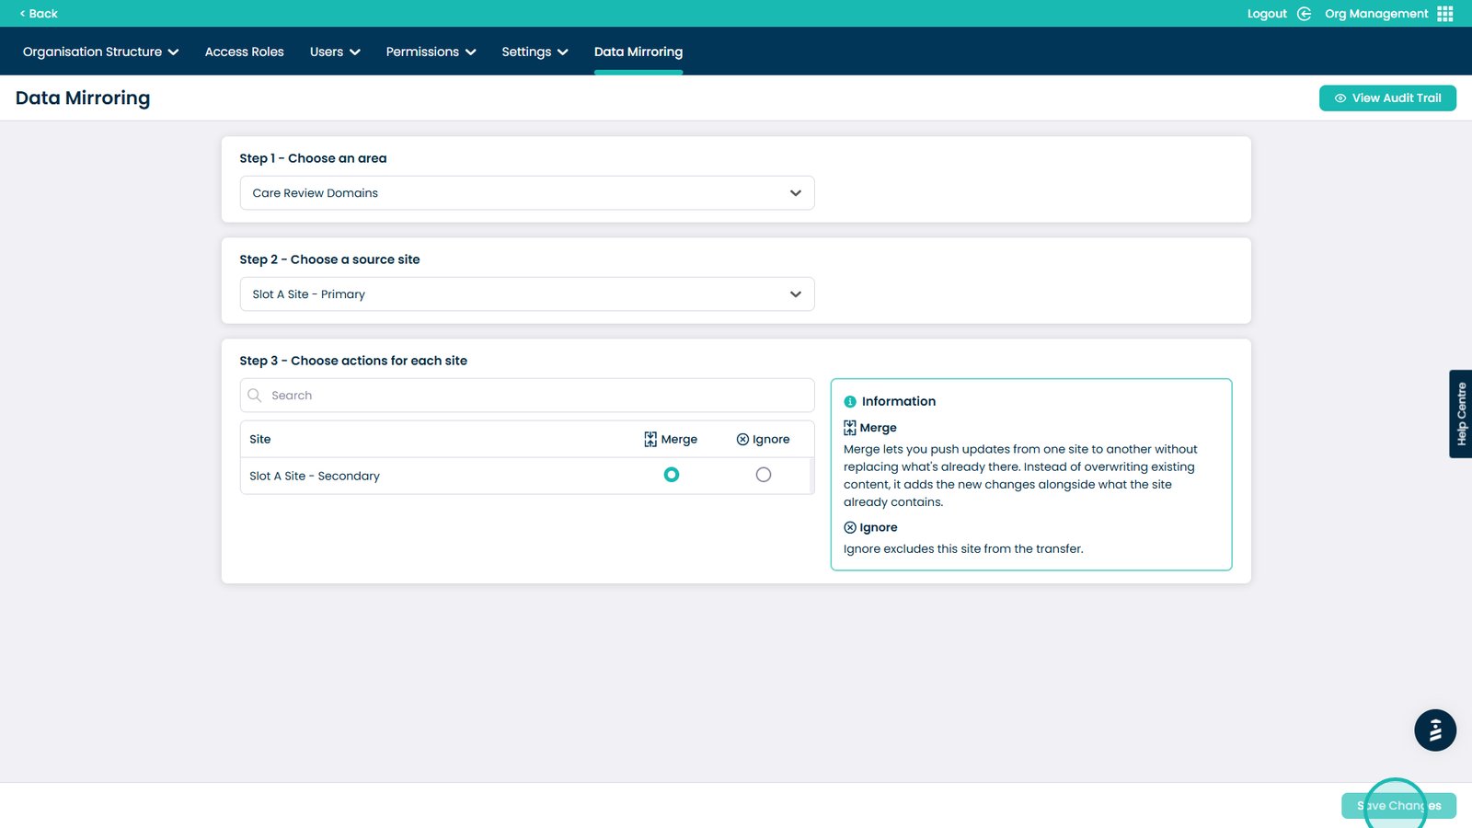Screen dimensions: 1472x828
Task: Expand the Permissions menu
Action: tap(431, 52)
